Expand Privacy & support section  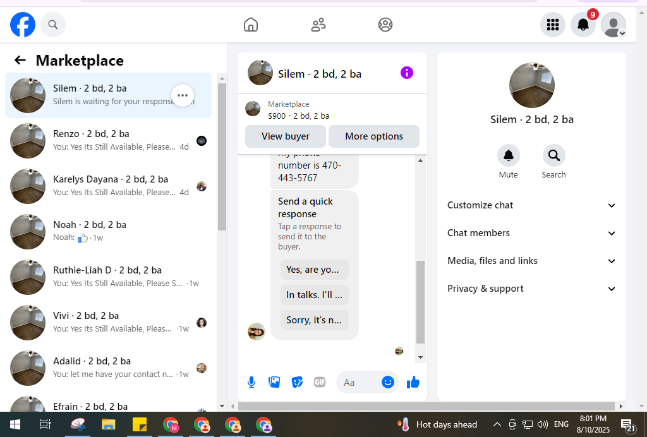[531, 289]
